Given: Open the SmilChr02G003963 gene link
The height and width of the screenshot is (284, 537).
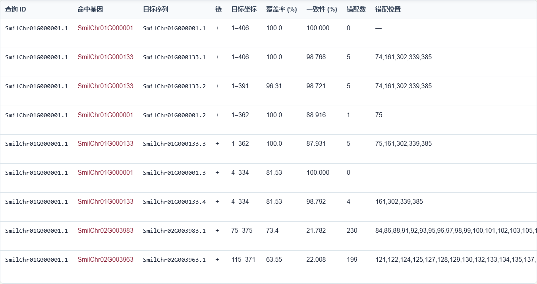Looking at the screenshot, I should click(x=105, y=260).
